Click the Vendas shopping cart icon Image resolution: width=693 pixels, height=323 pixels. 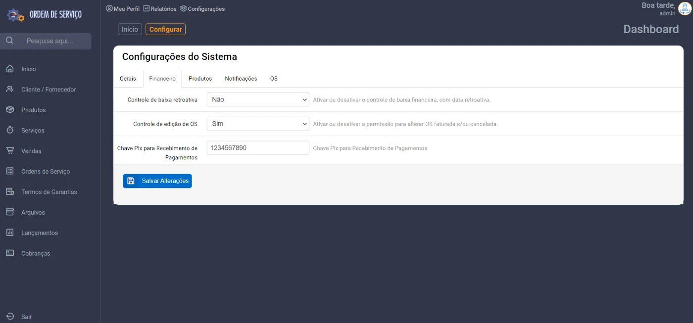pyautogui.click(x=10, y=151)
